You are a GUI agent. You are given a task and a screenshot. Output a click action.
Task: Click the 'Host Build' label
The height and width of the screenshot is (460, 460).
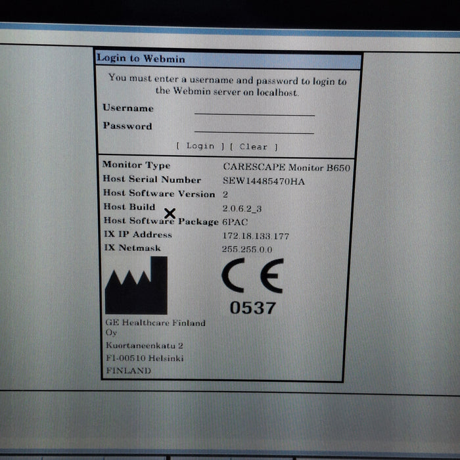(129, 206)
